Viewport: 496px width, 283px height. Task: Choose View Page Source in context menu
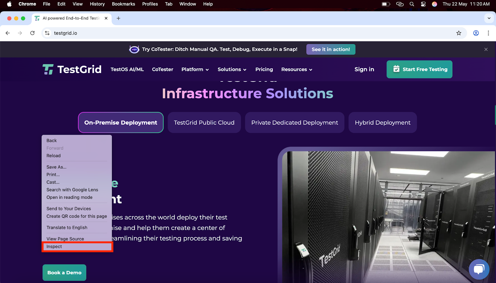[77, 239]
